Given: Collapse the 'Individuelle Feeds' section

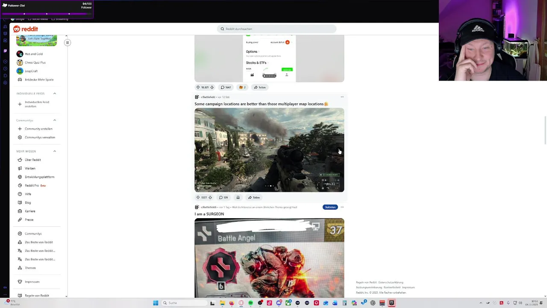Looking at the screenshot, I should (55, 93).
